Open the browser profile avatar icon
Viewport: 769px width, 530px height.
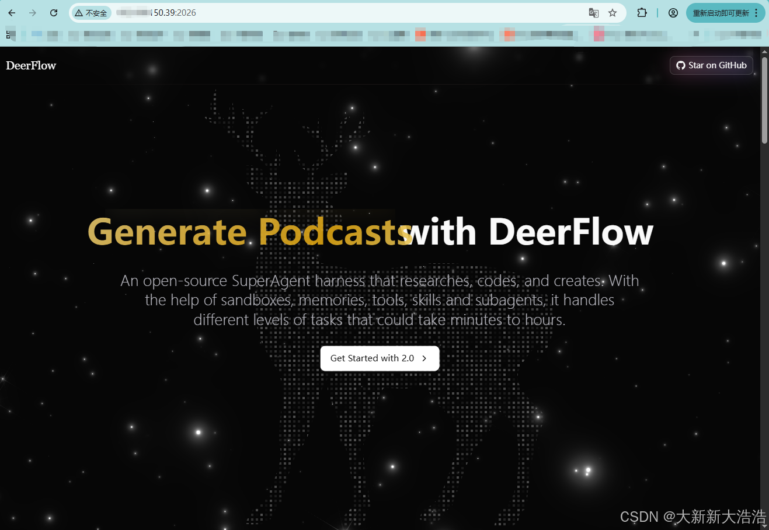point(673,13)
